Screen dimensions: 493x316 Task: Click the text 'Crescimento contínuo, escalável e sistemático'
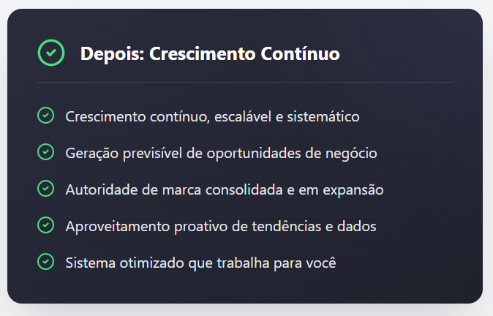pos(212,116)
